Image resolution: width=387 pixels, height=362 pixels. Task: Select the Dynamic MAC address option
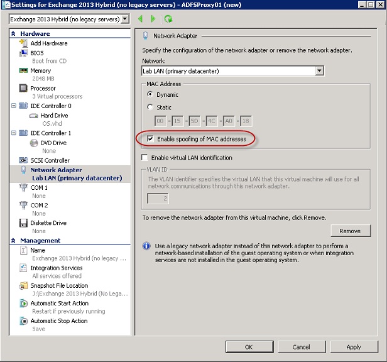click(x=150, y=94)
